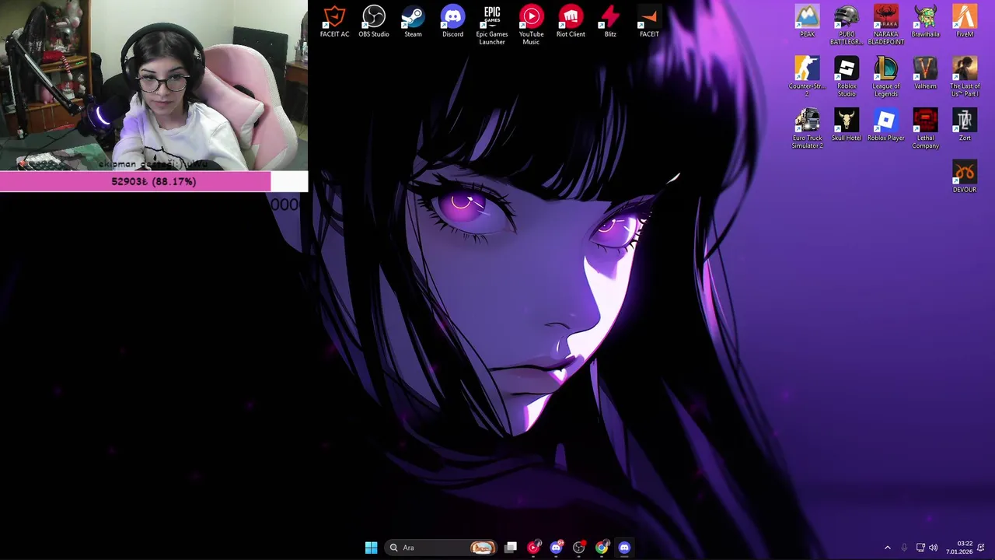995x560 pixels.
Task: Launch OBS Studio from the desktop
Action: 374,22
